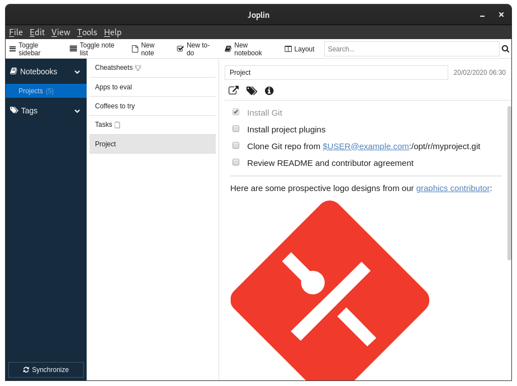Open note in external editor
517x386 pixels.
coord(234,90)
